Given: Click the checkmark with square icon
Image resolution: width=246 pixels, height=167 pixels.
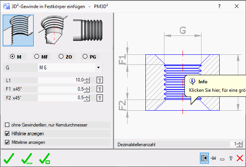Looking at the screenshot, I should click(45, 158).
